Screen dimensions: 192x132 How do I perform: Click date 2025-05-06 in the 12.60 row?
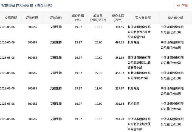coord(7,58)
